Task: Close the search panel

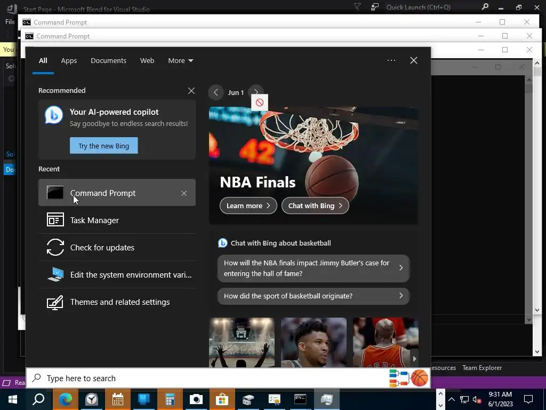Action: coord(413,60)
